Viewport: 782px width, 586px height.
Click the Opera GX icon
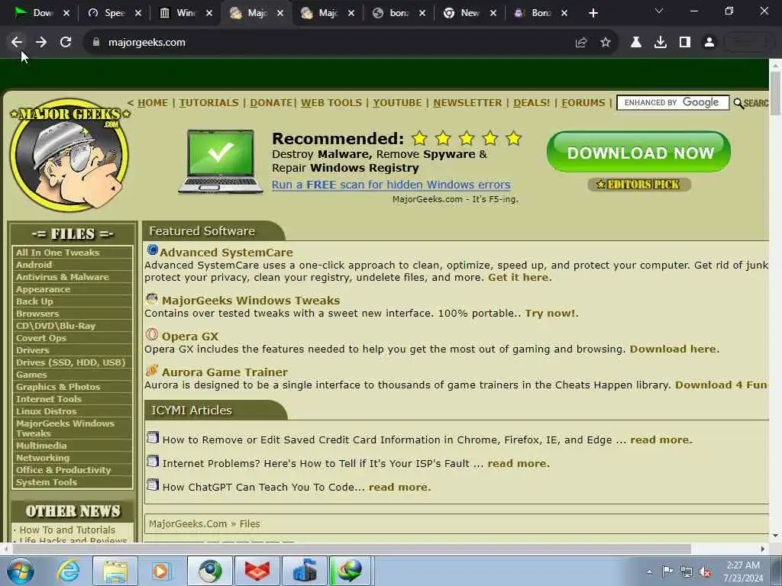coord(152,334)
